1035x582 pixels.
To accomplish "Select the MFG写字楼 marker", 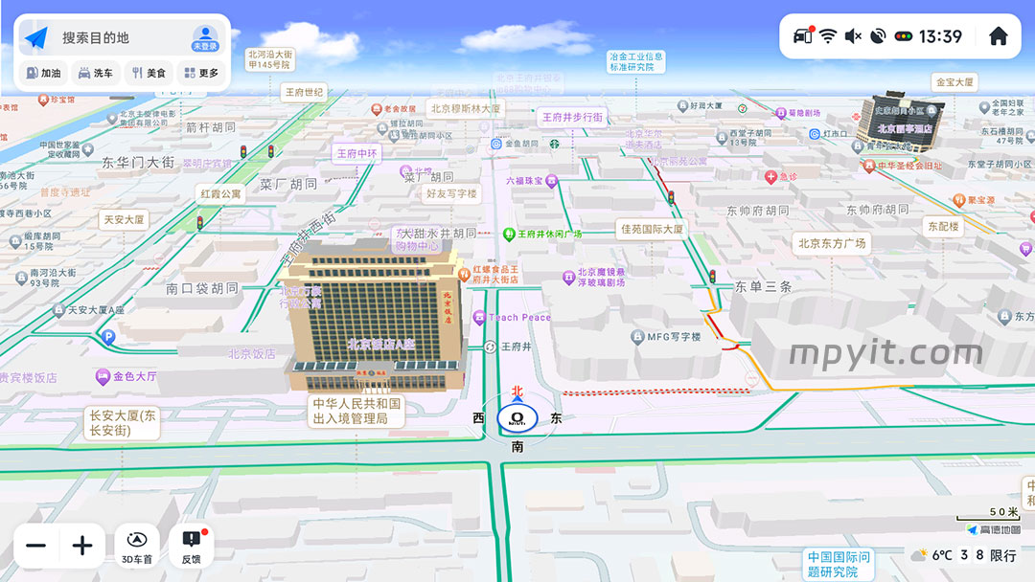I will (637, 337).
